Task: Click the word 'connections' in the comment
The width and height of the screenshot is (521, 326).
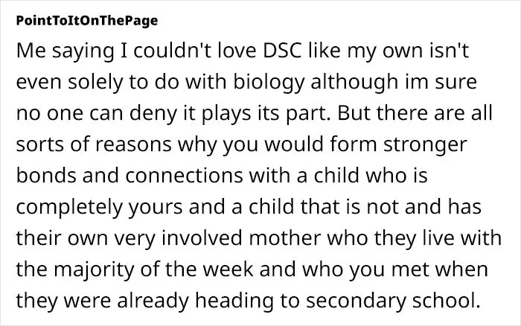Action: click(x=184, y=176)
